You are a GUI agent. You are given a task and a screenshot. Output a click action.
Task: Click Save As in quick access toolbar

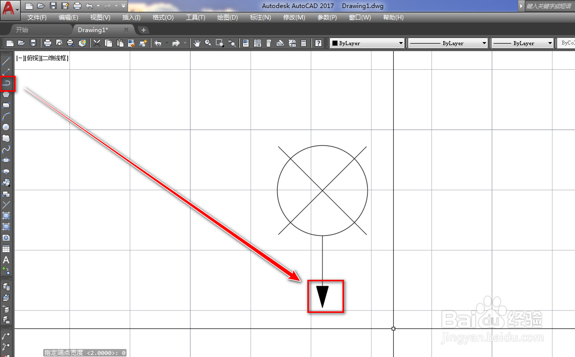[65, 6]
